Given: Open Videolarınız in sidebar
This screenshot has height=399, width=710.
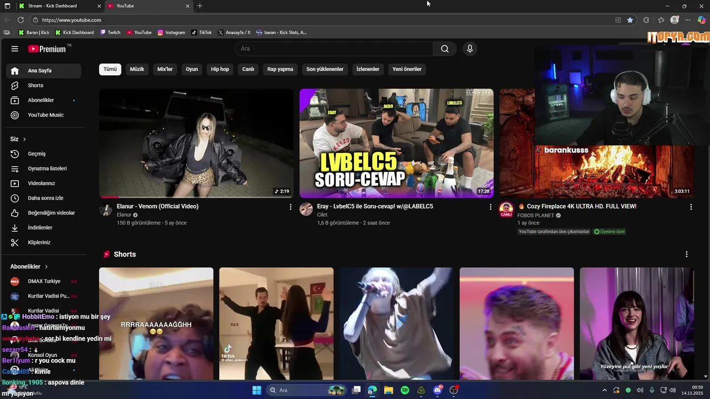Looking at the screenshot, I should tap(44, 183).
